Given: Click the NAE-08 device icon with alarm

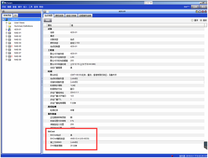Looking at the screenshot, I should (9, 57).
